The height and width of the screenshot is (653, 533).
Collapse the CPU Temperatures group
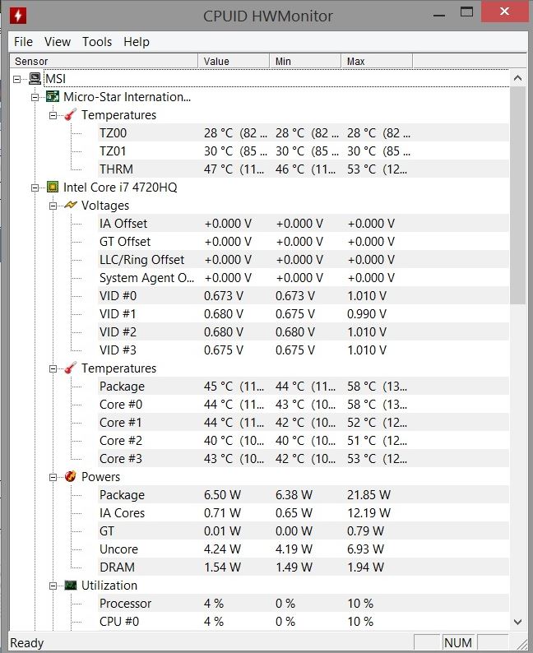click(53, 368)
